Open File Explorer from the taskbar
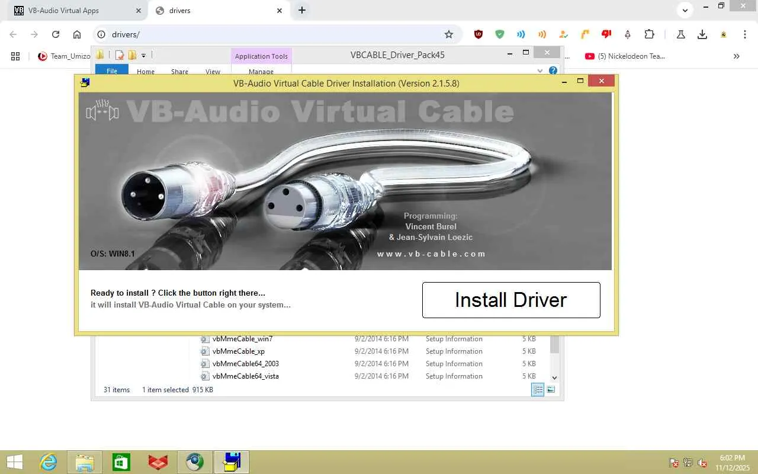 pyautogui.click(x=85, y=462)
